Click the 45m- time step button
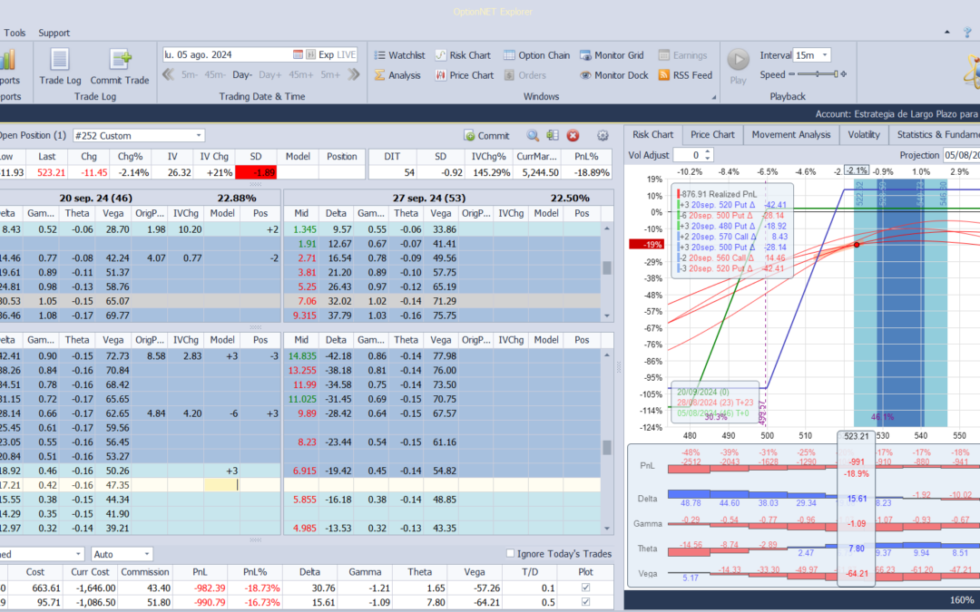This screenshot has width=980, height=612. pyautogui.click(x=215, y=75)
